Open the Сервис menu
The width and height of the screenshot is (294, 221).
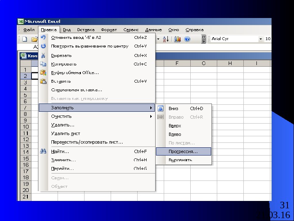tap(131, 30)
